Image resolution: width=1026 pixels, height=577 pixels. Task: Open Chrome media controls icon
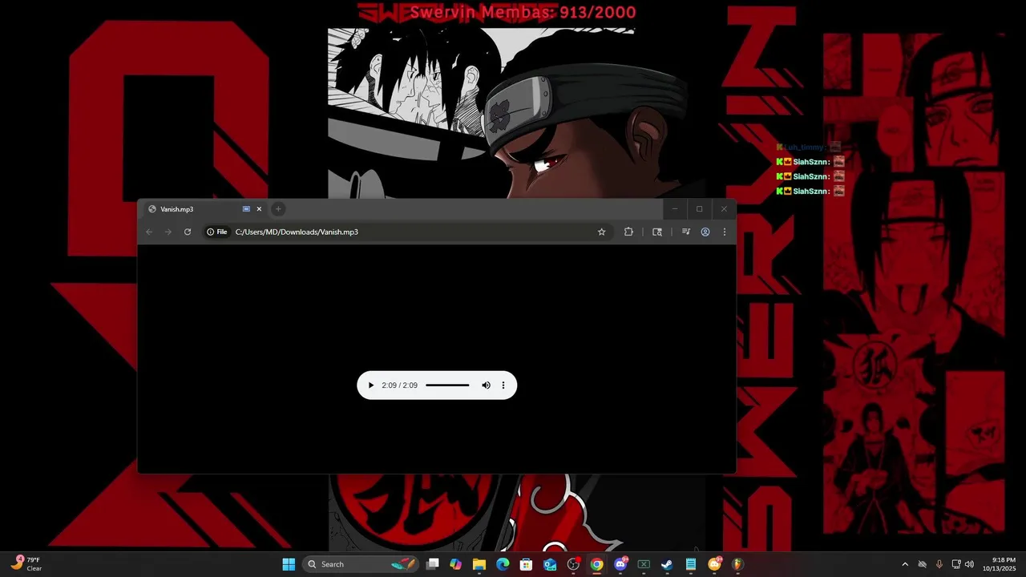[x=686, y=232]
